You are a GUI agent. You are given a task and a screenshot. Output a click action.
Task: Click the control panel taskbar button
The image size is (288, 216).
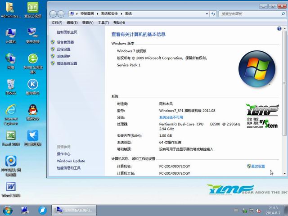[x=74, y=210]
